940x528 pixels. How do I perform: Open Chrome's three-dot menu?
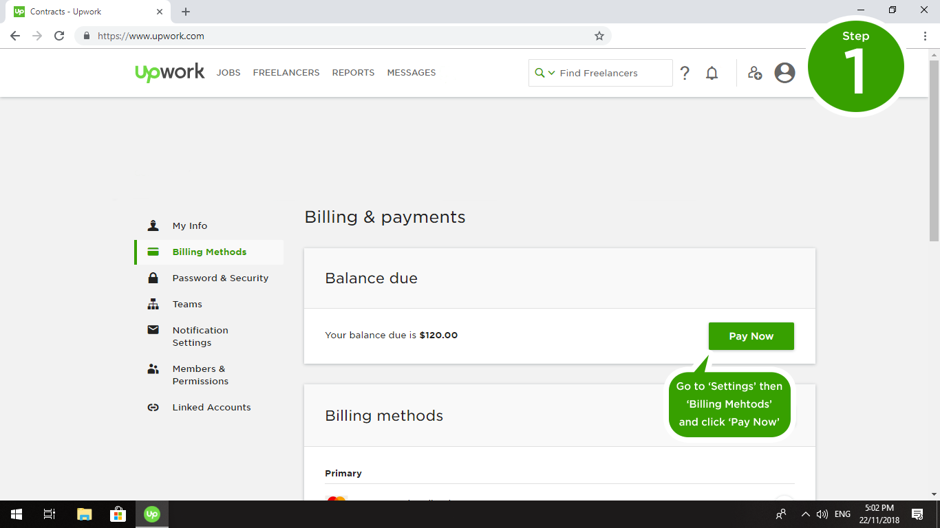tap(925, 36)
